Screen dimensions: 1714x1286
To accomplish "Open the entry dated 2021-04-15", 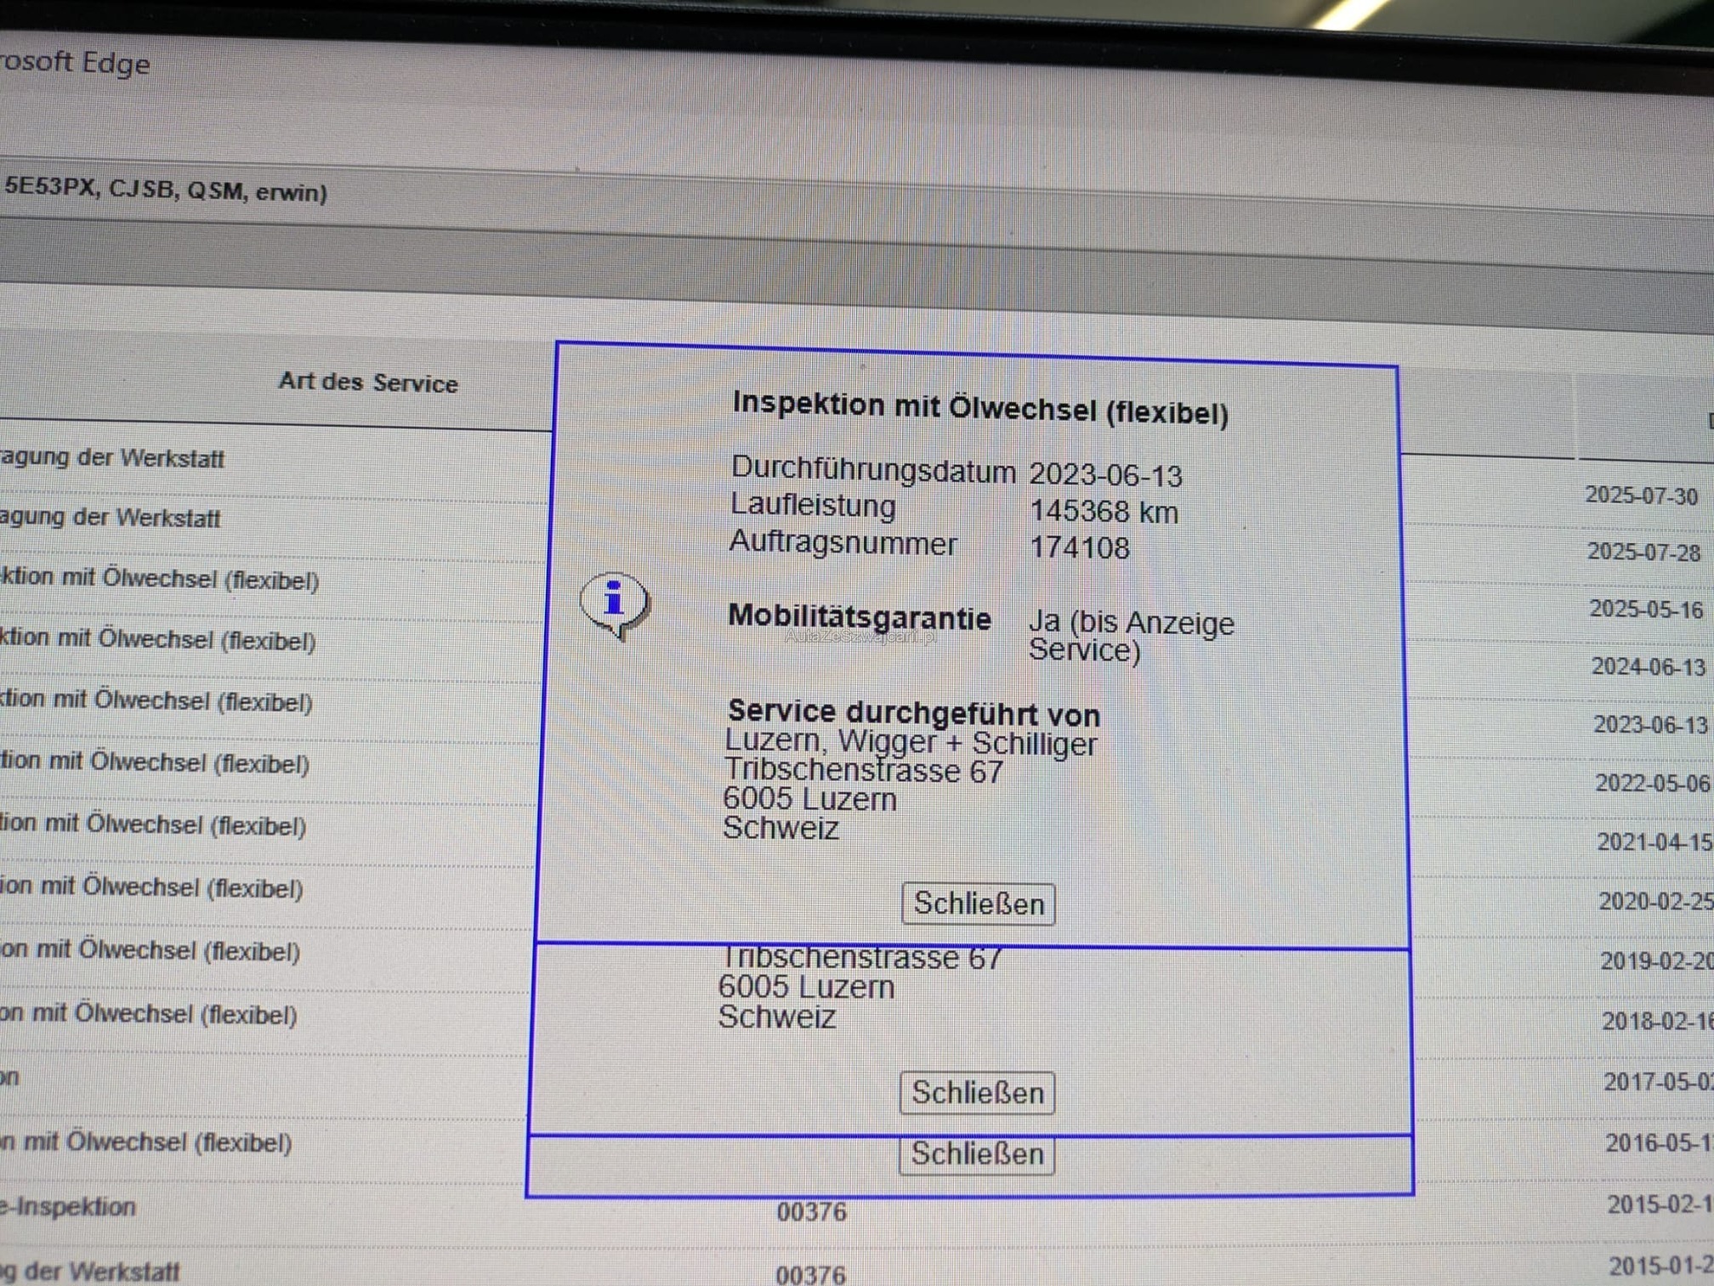I will pyautogui.click(x=1654, y=842).
